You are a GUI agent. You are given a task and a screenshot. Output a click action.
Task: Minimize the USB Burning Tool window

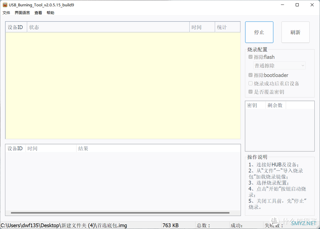click(282, 5)
